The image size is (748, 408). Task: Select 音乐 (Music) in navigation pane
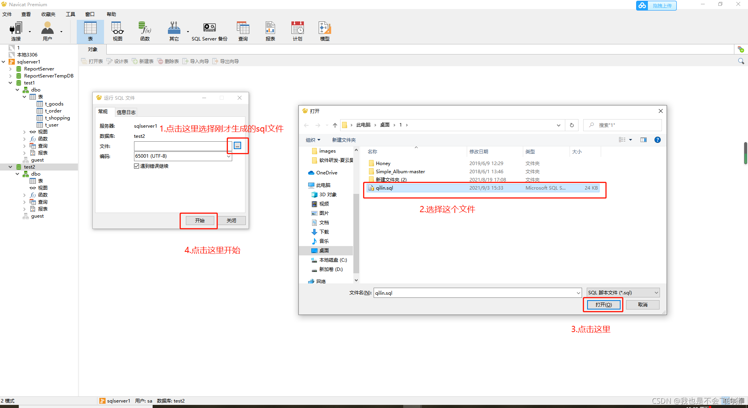pyautogui.click(x=320, y=241)
